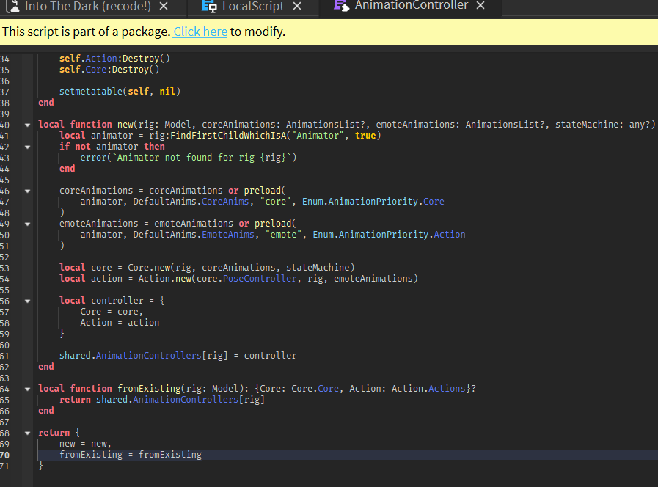Close the LocalScript tab
Screen dimensions: 658x487
(x=297, y=5)
